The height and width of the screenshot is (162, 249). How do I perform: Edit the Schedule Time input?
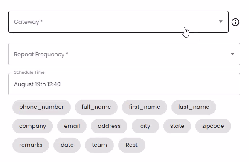point(124,84)
